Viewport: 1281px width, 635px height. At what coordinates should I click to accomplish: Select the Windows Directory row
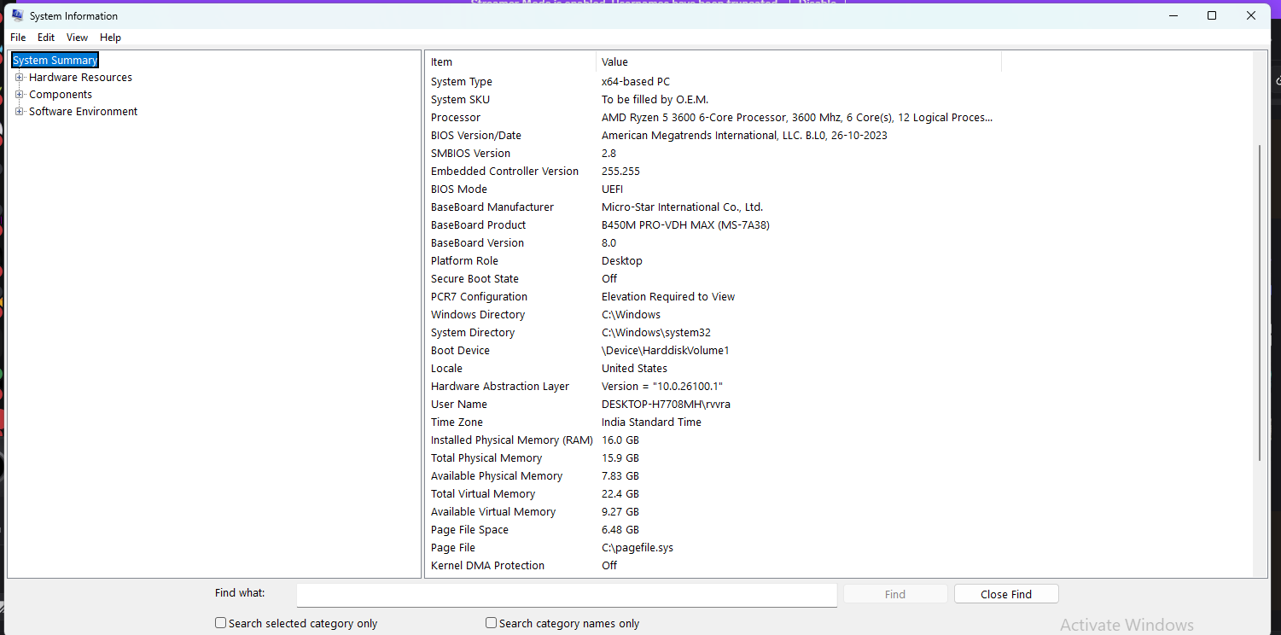pos(713,315)
